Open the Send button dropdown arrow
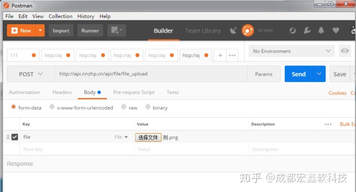The width and height of the screenshot is (356, 192). tap(319, 74)
